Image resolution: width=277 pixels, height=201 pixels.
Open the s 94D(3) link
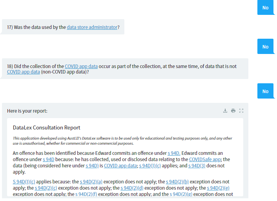coord(197,166)
